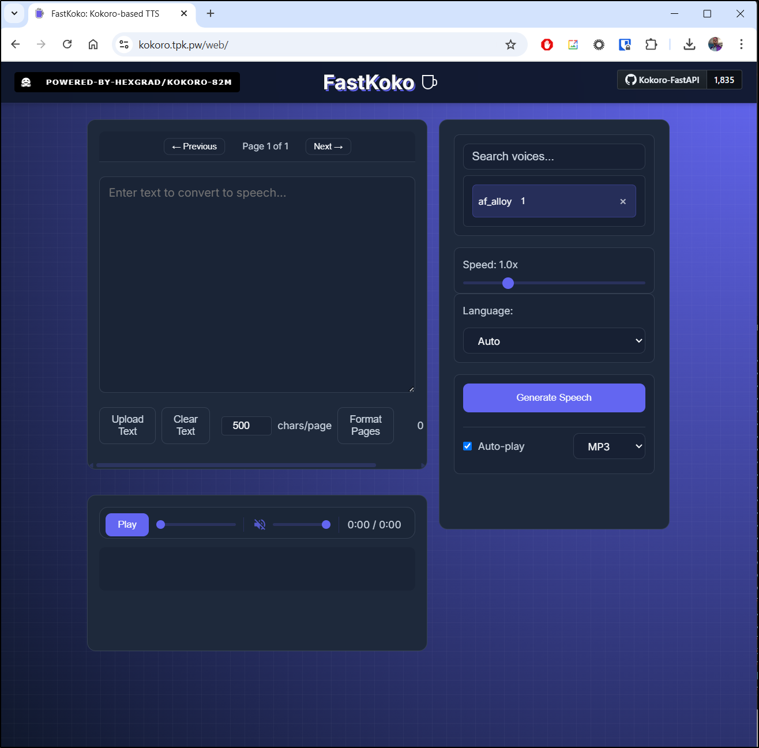Screen dimensions: 759x748
Task: Reload the page with the refresh icon
Action: (x=67, y=44)
